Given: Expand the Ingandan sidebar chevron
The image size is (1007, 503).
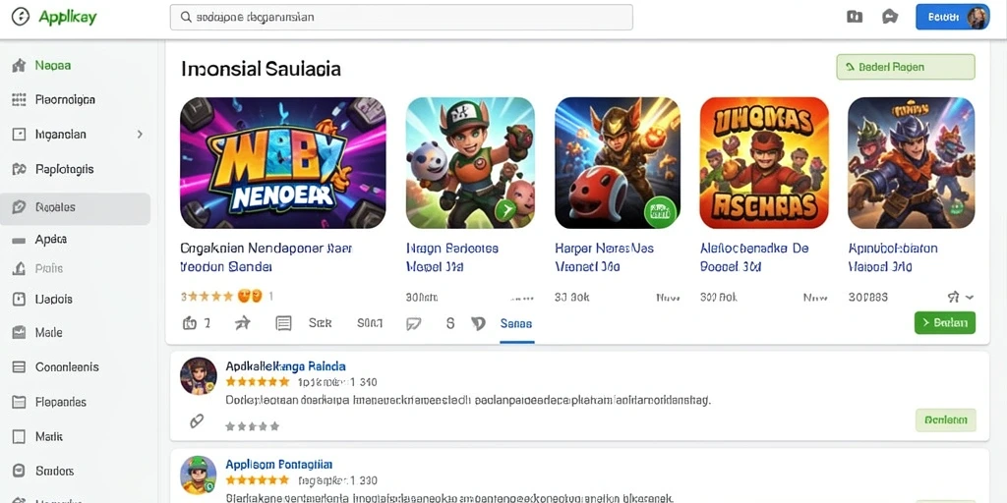Looking at the screenshot, I should pyautogui.click(x=140, y=135).
